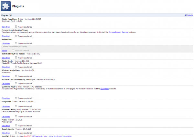The width and height of the screenshot is (194, 137).
Task: Disable the Adobe Flash Player plug-in
Action: 6,26
